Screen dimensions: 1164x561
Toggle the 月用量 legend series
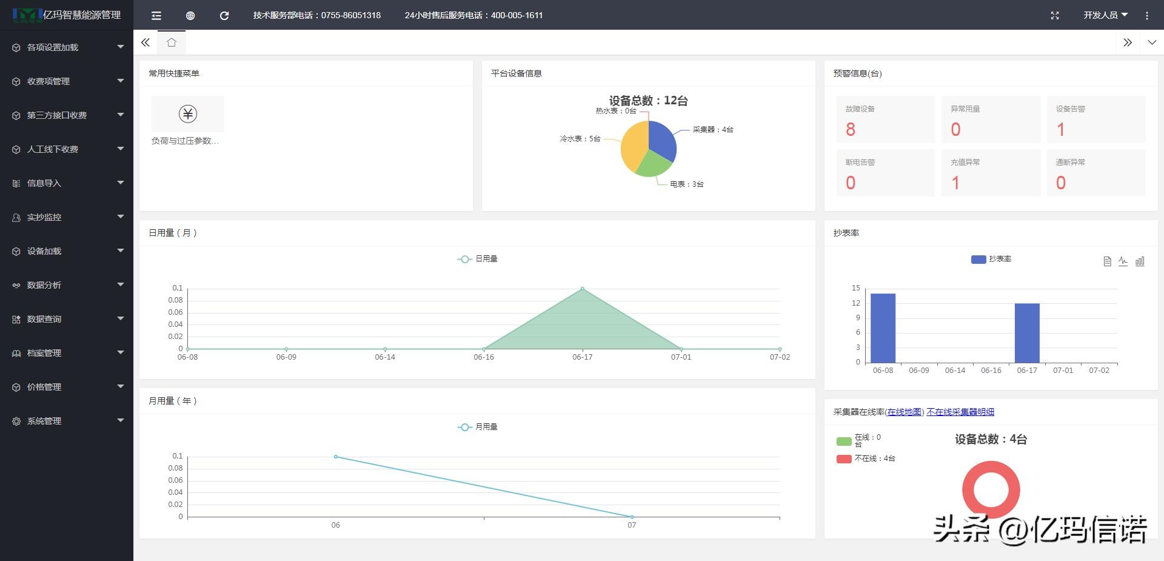[477, 427]
